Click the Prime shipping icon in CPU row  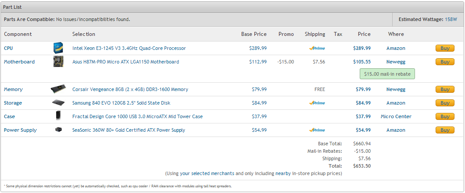pos(317,48)
